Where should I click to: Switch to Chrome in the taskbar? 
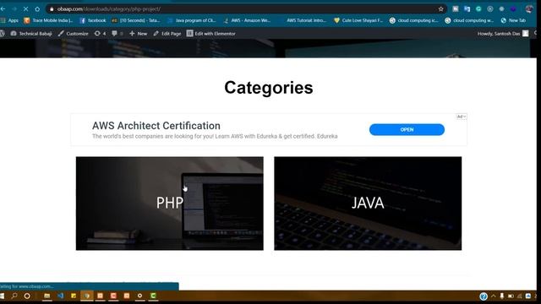coord(87,296)
